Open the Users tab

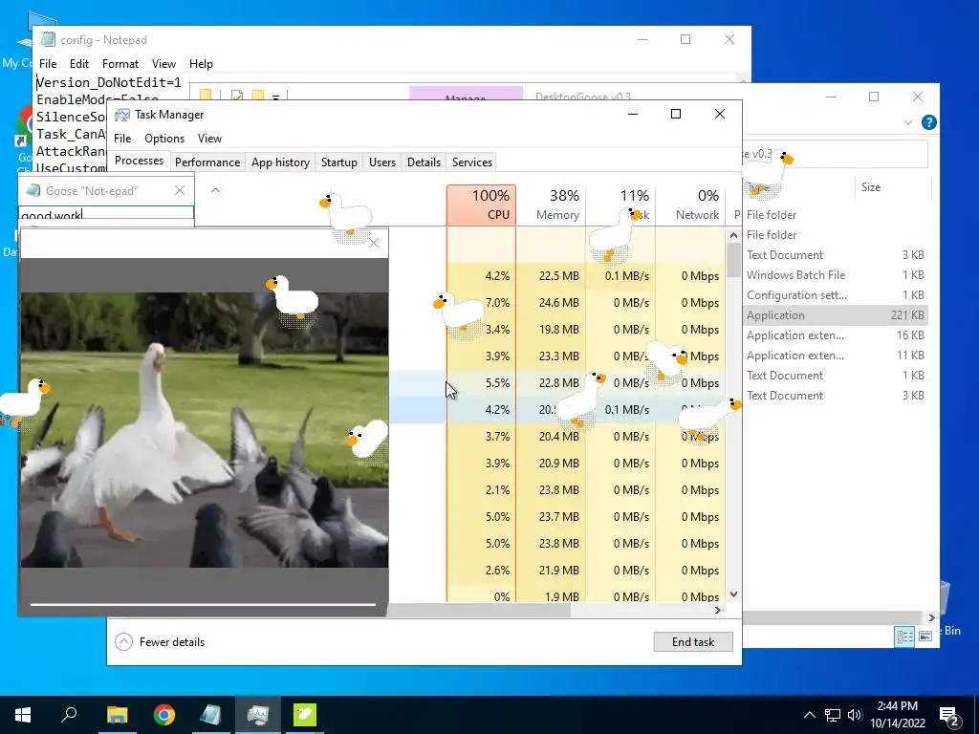(382, 162)
